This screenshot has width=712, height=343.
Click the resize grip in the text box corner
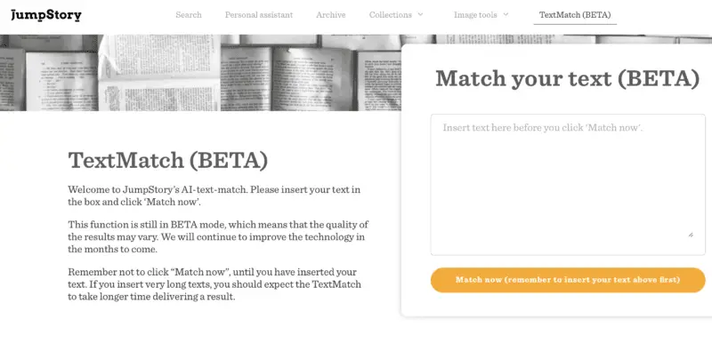click(691, 235)
